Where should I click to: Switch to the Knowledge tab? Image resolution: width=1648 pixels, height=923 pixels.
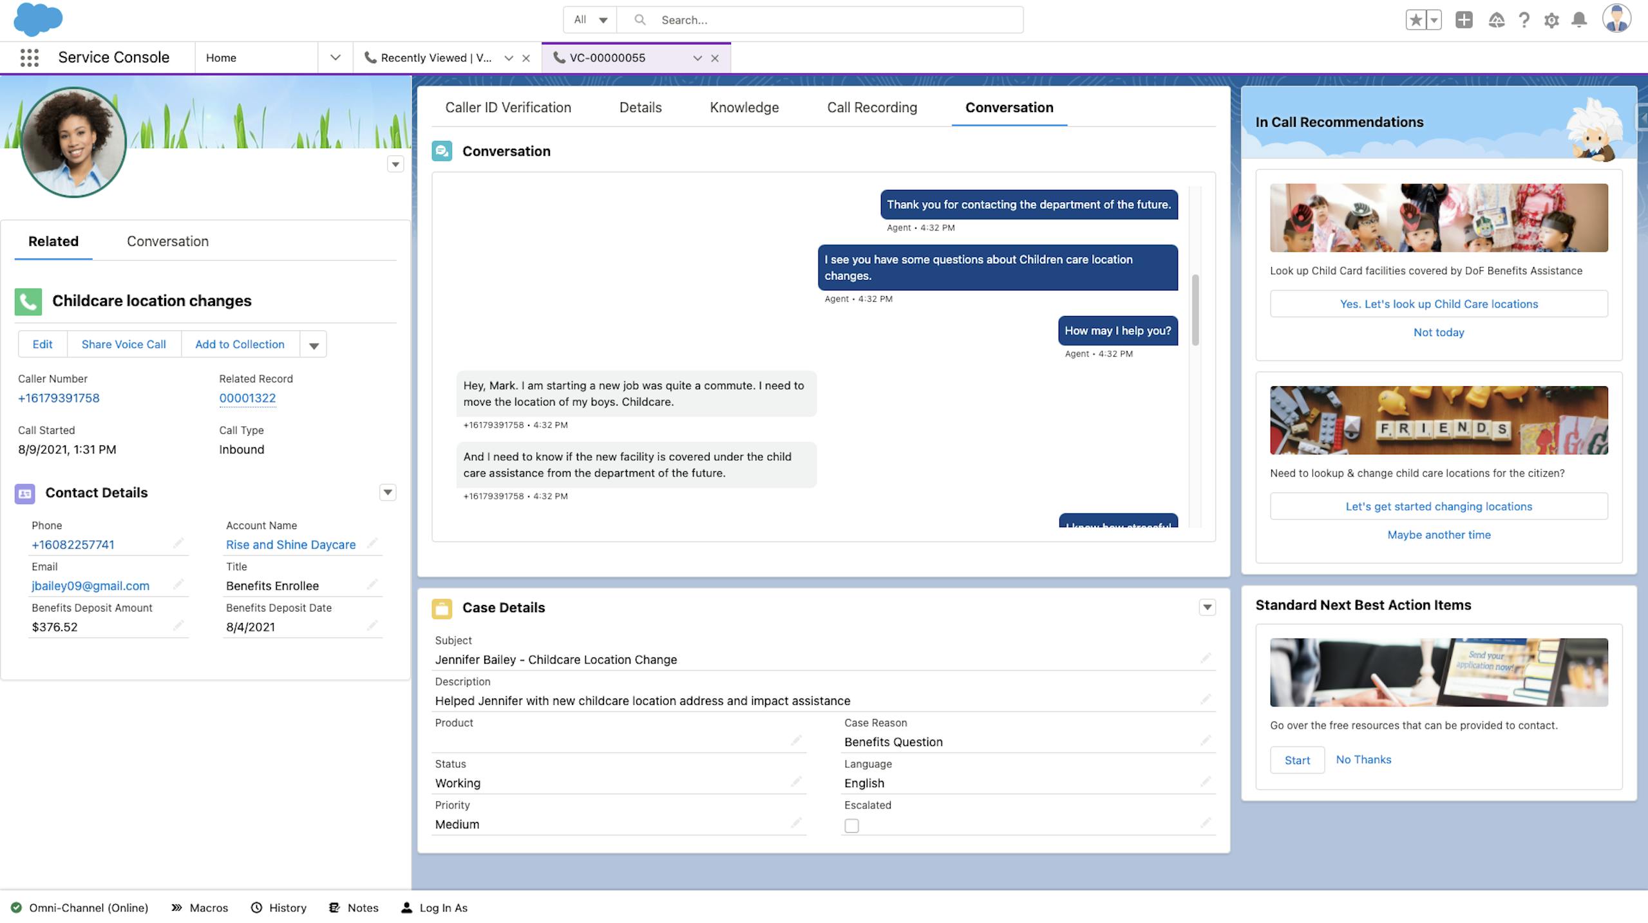[744, 107]
